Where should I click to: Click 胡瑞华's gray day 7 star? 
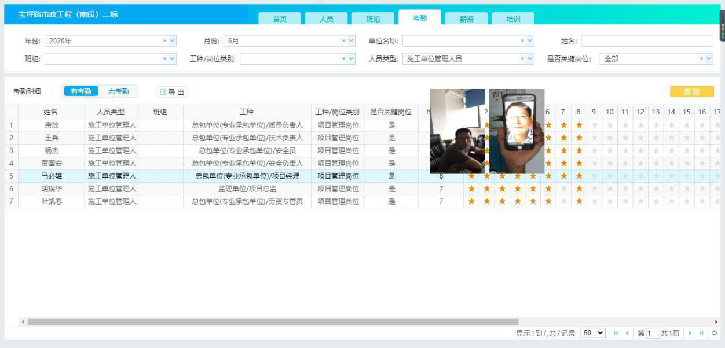(x=563, y=188)
